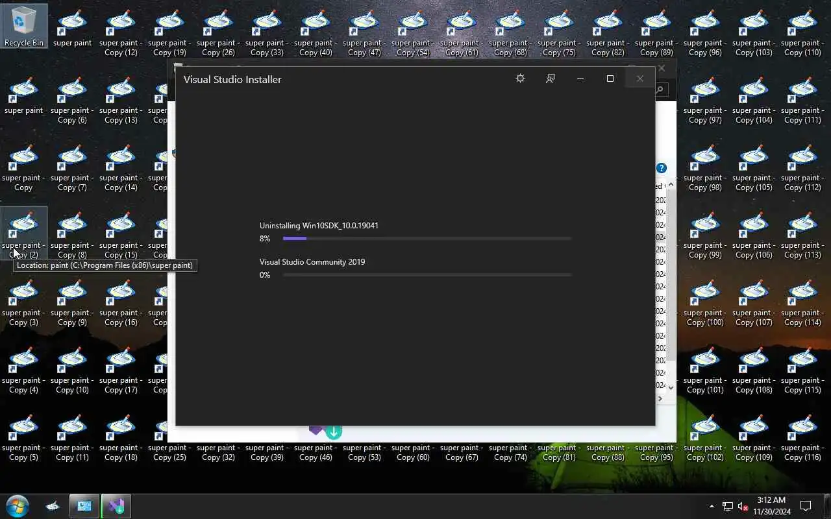This screenshot has width=831, height=519.
Task: Select the 'super paint - Copy (97)' shortcut
Action: click(705, 100)
